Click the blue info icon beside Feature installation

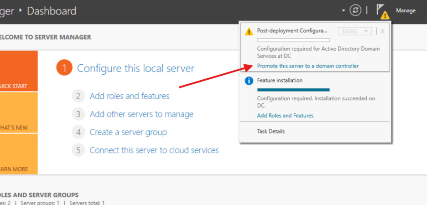coord(249,81)
